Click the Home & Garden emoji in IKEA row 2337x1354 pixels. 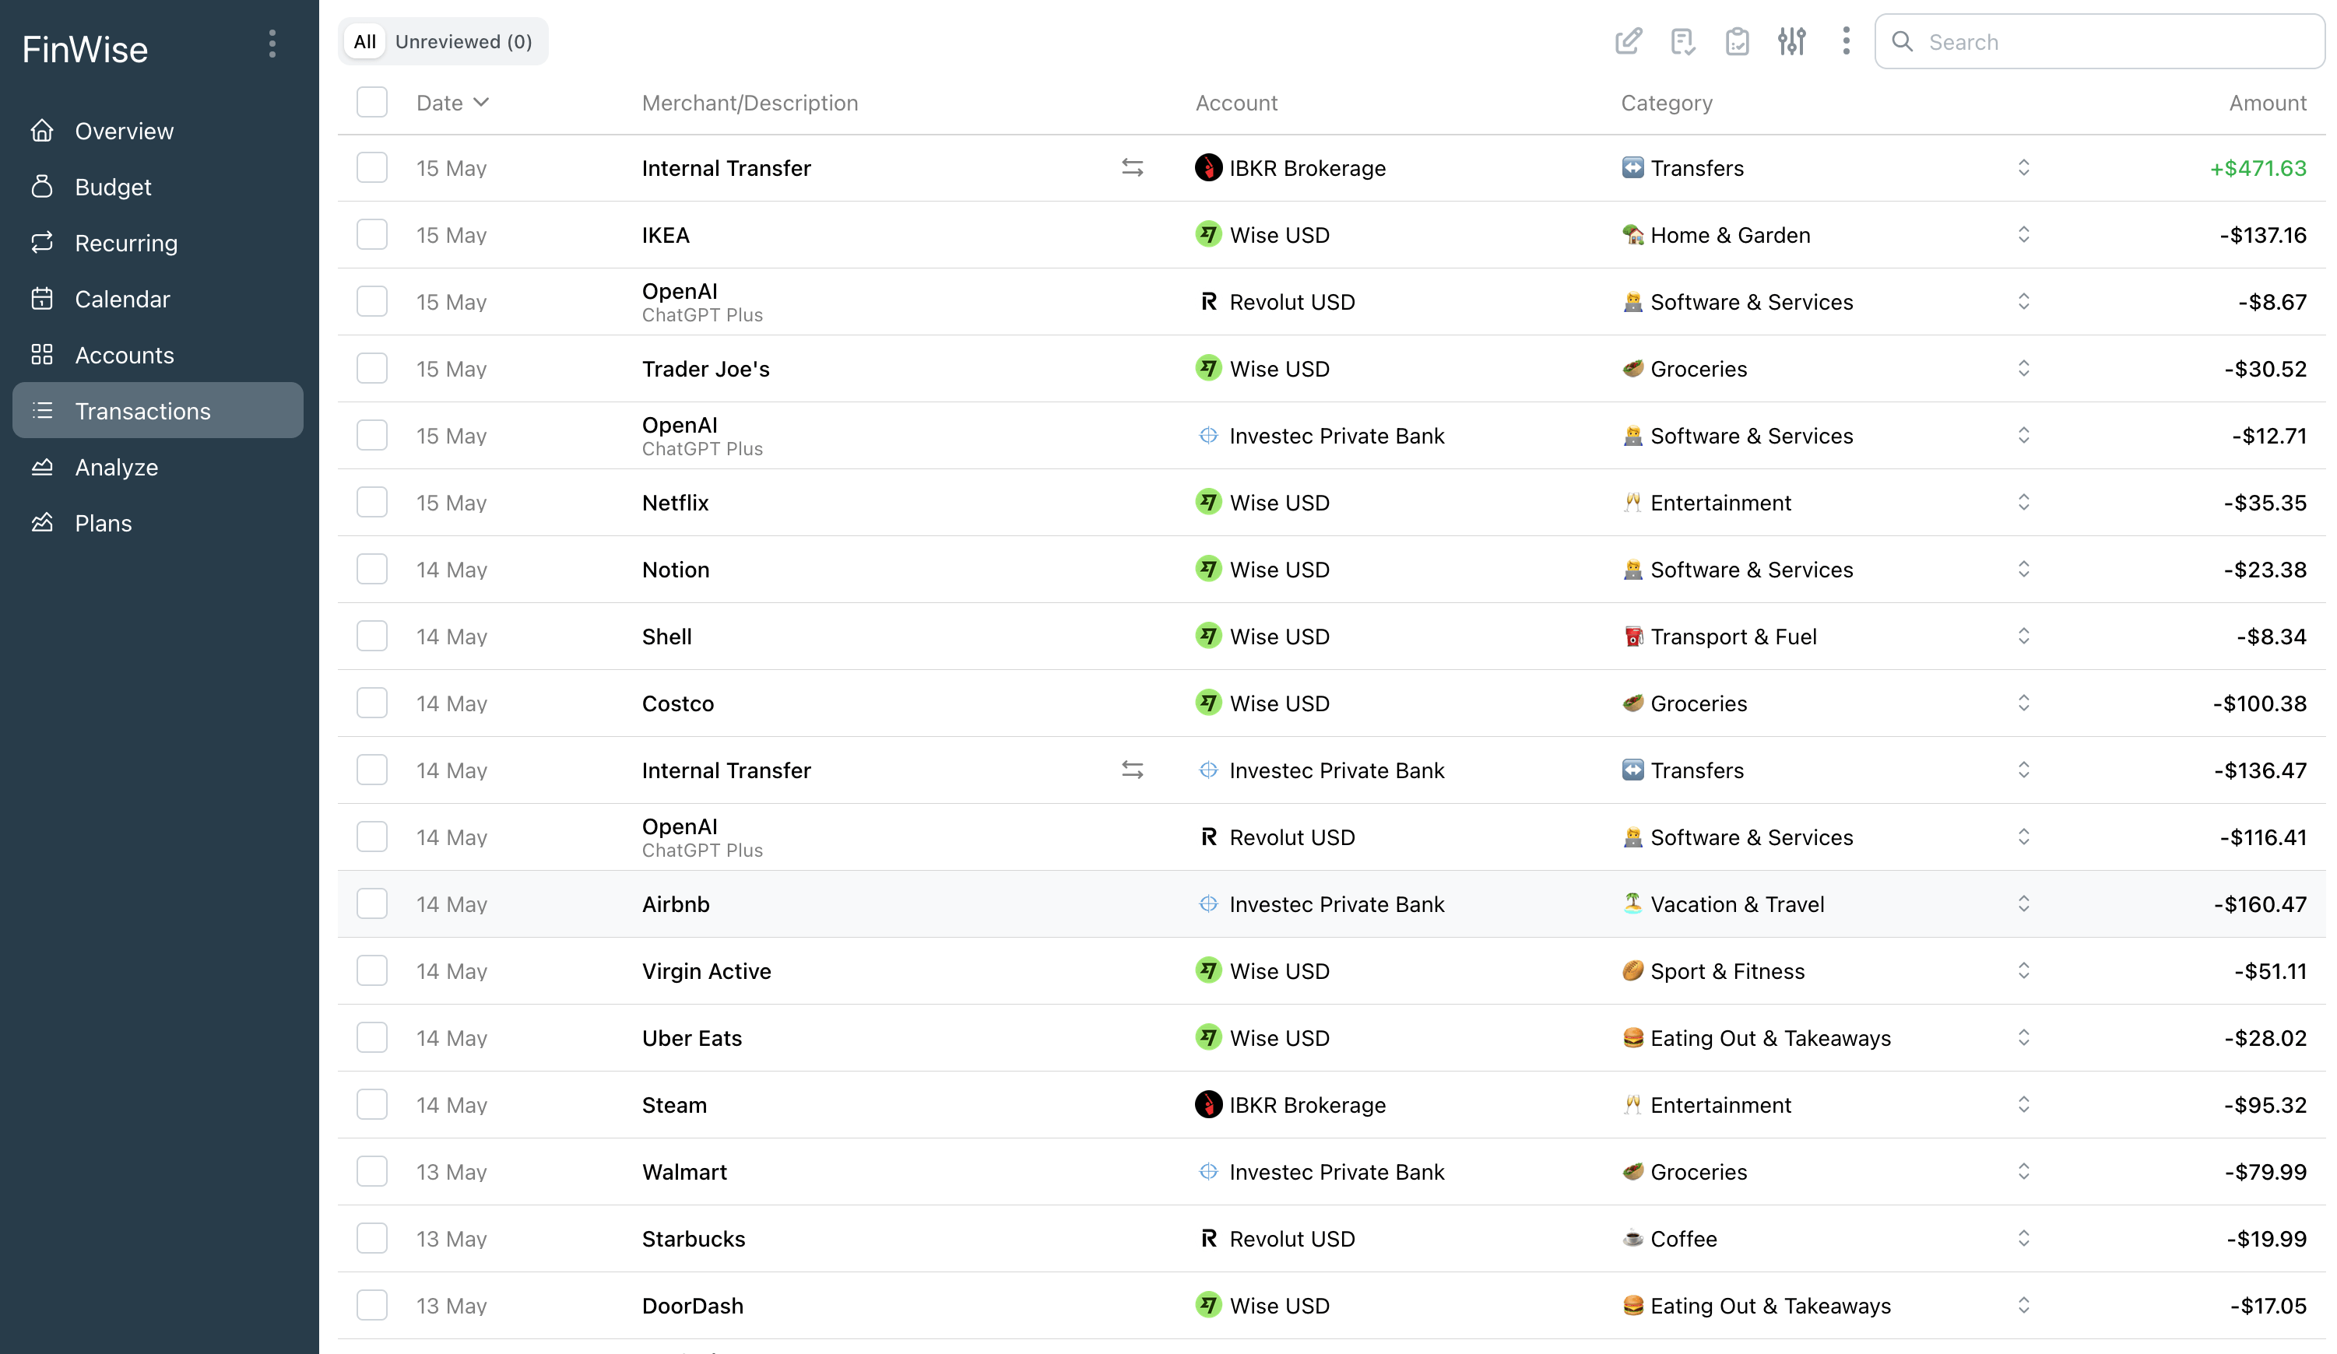click(1633, 234)
